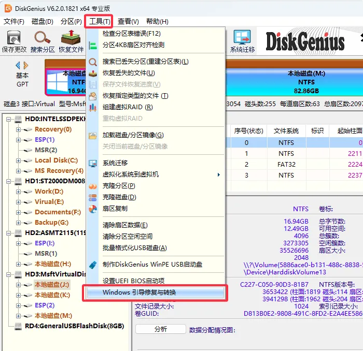
Task: Open the 磁盘(D) menu
Action: click(43, 22)
